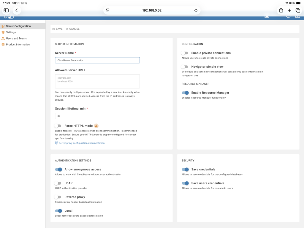Enable the Force HTTPS mode toggle
The width and height of the screenshot is (304, 228).
point(58,126)
